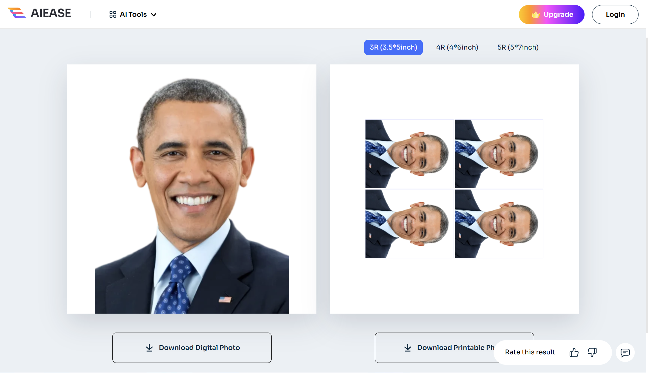Image resolution: width=648 pixels, height=373 pixels.
Task: Click the AIEASE logo icon
Action: click(17, 13)
